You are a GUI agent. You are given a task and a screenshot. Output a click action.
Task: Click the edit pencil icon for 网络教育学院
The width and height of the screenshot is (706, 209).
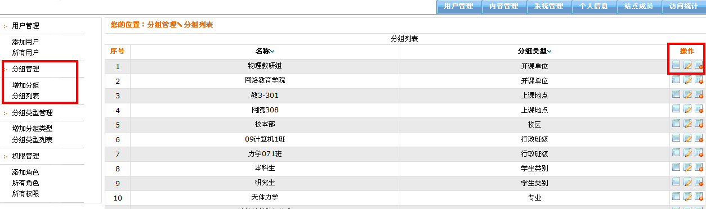pos(688,80)
